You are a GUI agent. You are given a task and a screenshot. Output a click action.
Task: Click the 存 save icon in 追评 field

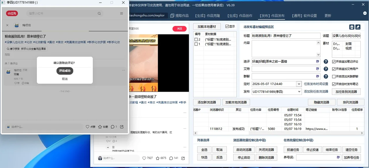point(317,62)
